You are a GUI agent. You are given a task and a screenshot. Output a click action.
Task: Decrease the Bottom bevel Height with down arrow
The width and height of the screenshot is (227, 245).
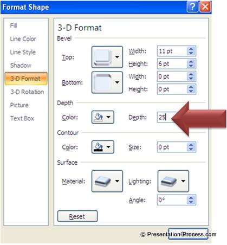click(x=191, y=91)
